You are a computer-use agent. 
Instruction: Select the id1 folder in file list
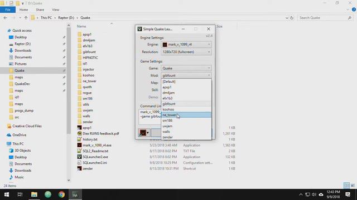pos(85,63)
